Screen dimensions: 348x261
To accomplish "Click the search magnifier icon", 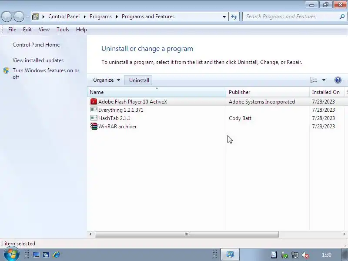I will pyautogui.click(x=342, y=17).
